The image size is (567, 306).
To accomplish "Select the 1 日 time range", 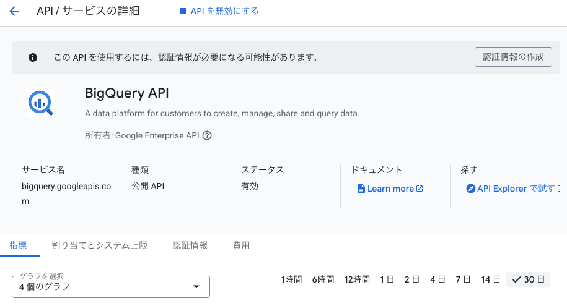I will click(x=387, y=279).
